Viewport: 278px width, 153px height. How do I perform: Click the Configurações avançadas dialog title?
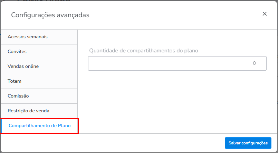click(50, 15)
